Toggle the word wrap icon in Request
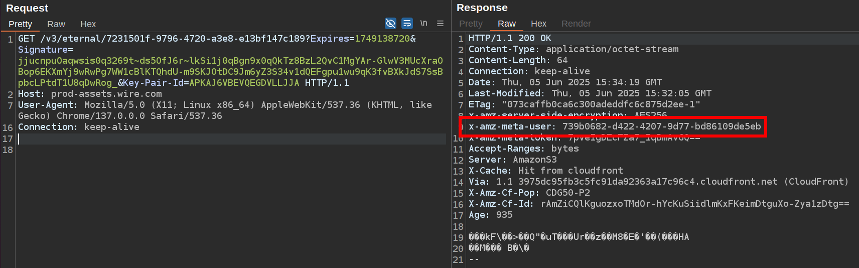Image resolution: width=859 pixels, height=268 pixels. point(407,24)
